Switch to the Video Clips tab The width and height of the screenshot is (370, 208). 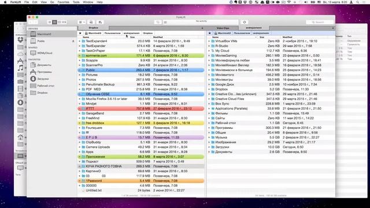pyautogui.click(x=223, y=28)
